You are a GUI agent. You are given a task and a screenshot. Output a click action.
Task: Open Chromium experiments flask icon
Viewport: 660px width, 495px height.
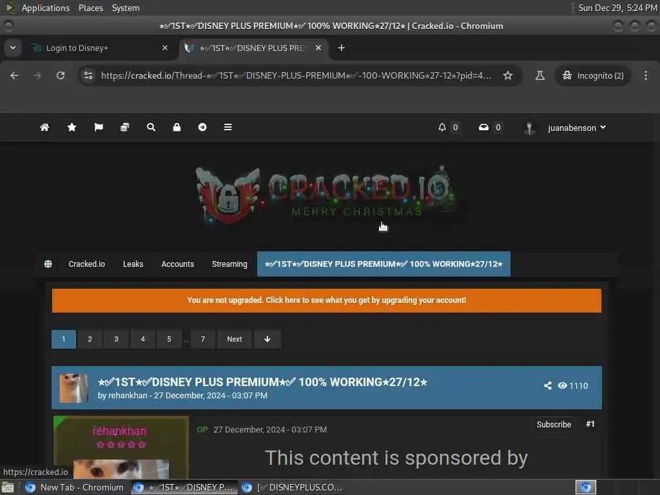(x=540, y=76)
